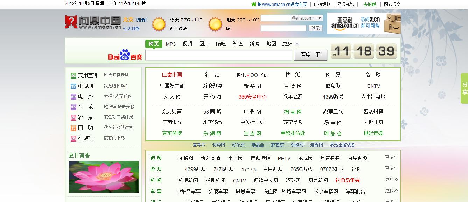Select the 知道 search tab

(238, 44)
